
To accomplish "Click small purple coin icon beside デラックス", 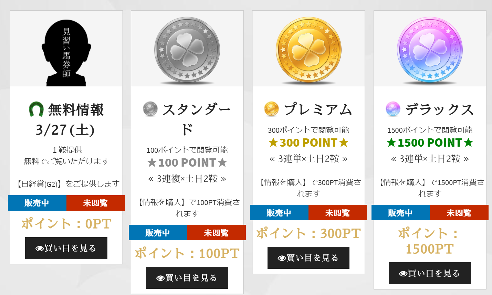I will coord(393,109).
